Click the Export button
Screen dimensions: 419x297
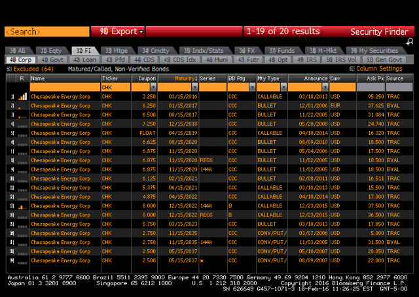point(118,31)
